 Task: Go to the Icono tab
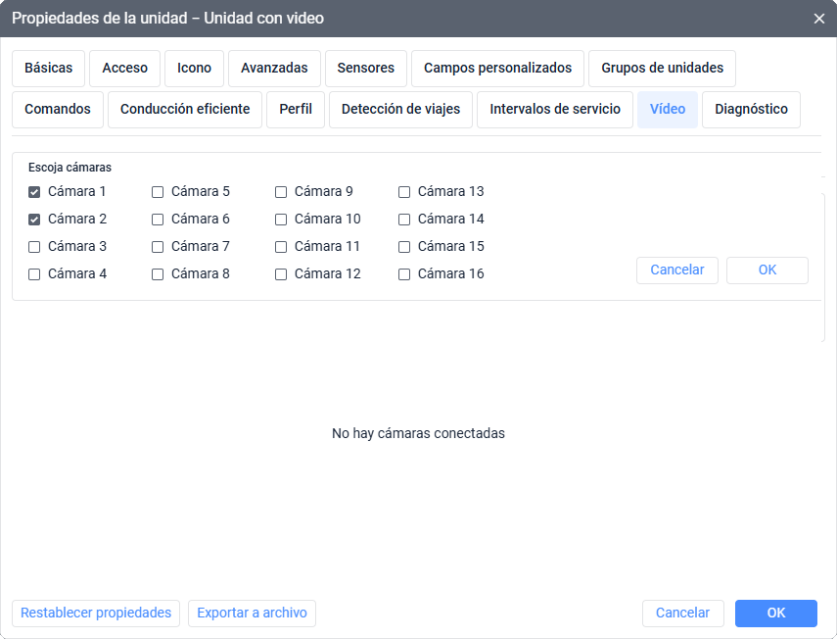[194, 69]
